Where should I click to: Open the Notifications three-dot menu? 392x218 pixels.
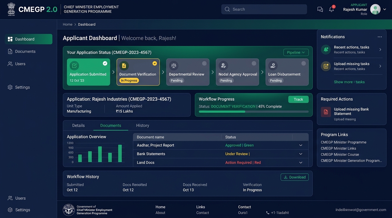click(x=379, y=37)
